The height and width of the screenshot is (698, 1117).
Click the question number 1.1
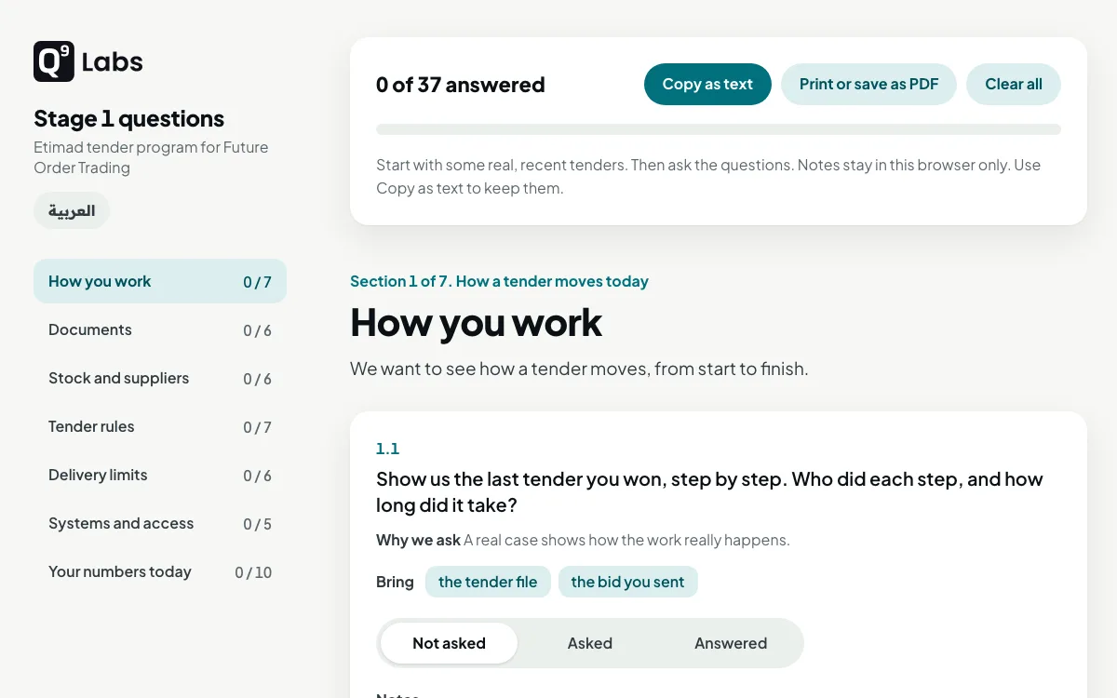[387, 449]
